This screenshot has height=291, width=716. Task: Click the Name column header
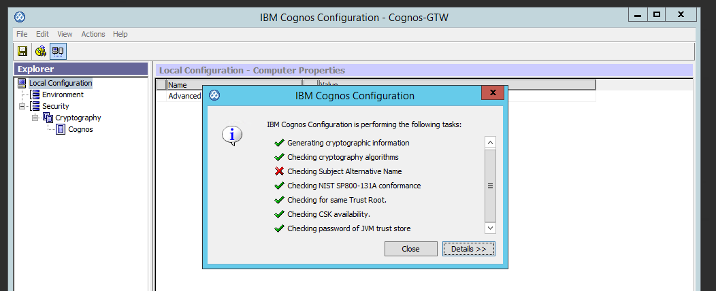[x=234, y=85]
